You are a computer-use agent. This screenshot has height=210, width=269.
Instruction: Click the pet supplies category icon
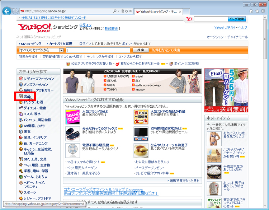(21, 165)
